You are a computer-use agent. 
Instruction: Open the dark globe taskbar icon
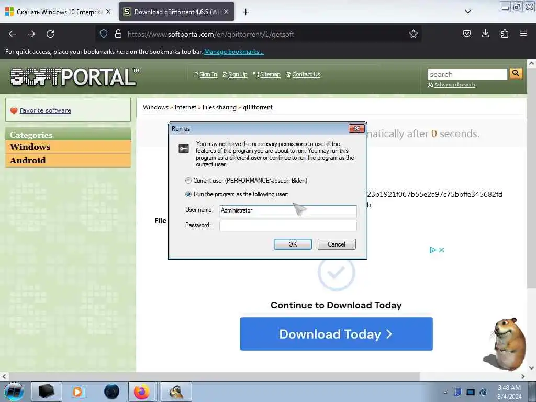pos(111,392)
